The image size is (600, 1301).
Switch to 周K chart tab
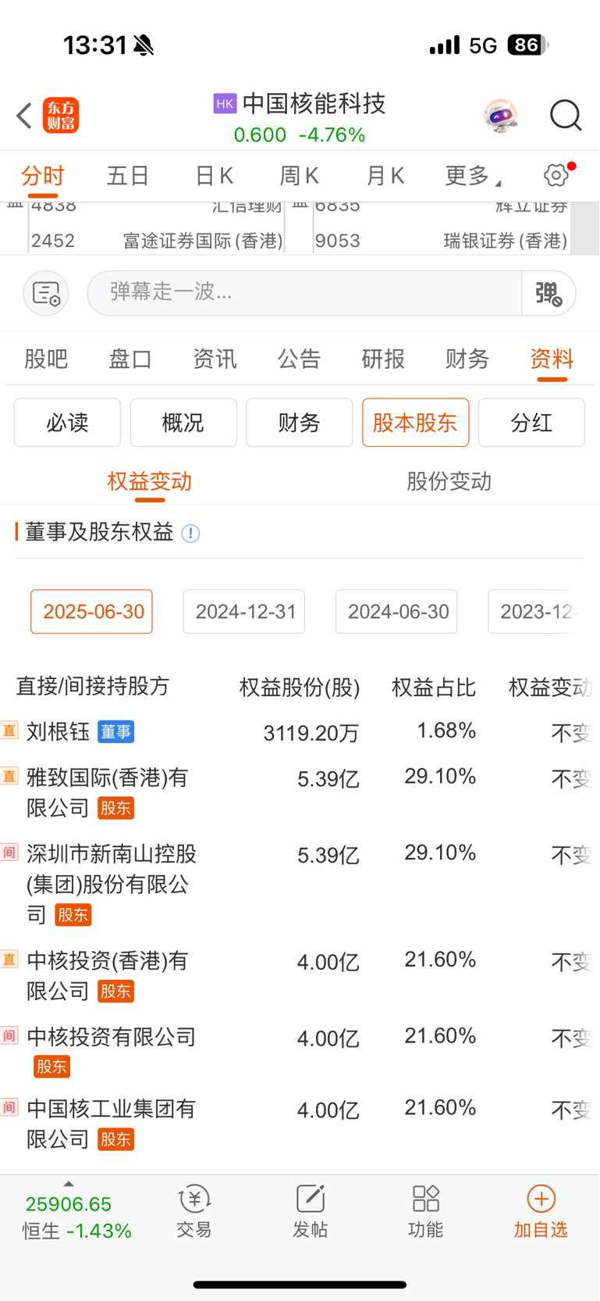pos(299,176)
